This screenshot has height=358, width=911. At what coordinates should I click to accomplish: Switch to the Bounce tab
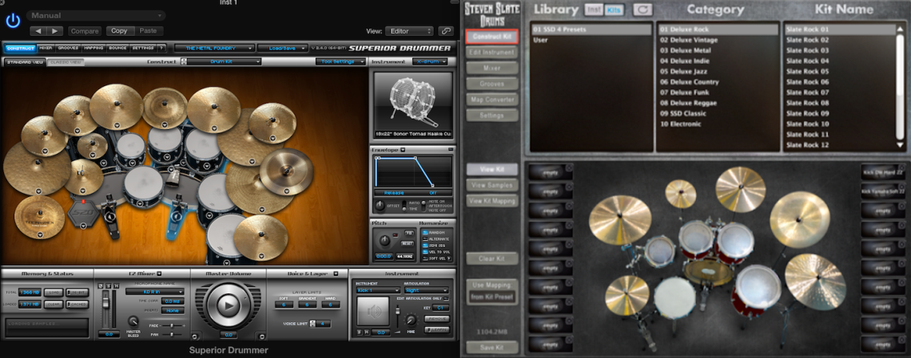(117, 48)
